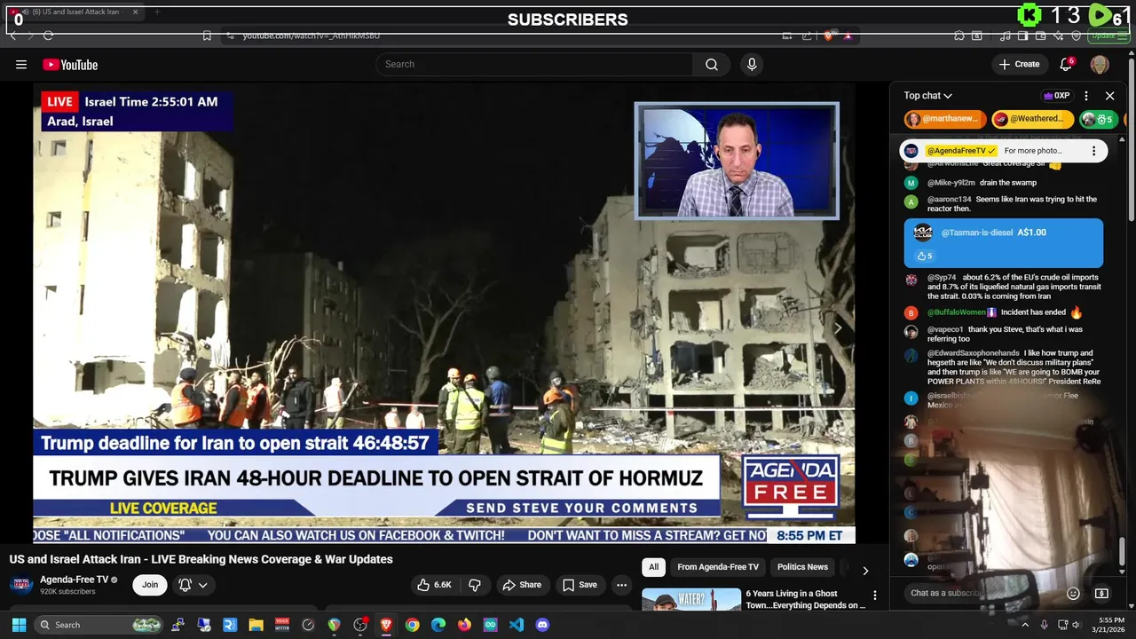
Task: Open the YouTube hamburger guide menu
Action: coord(21,64)
